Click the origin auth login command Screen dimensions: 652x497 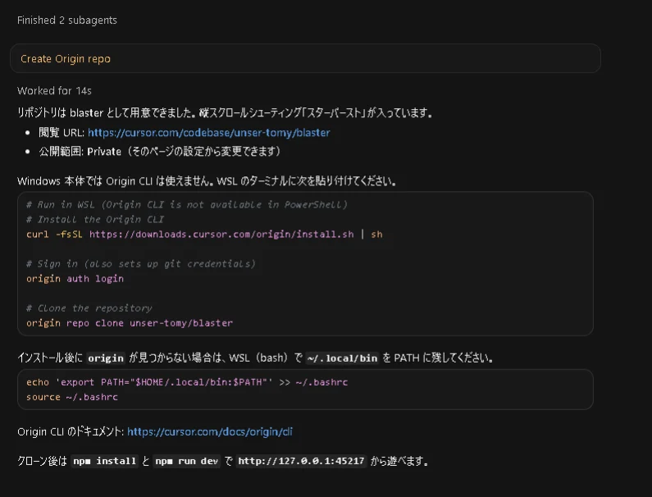[75, 279]
